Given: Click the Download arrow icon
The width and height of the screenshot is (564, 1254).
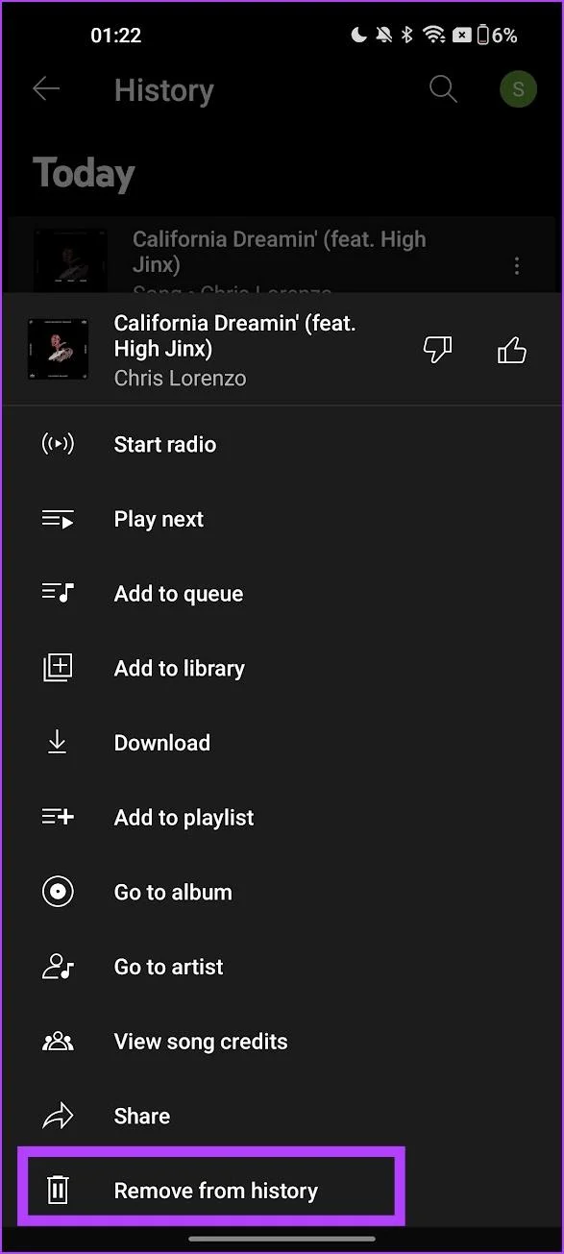Looking at the screenshot, I should (58, 742).
